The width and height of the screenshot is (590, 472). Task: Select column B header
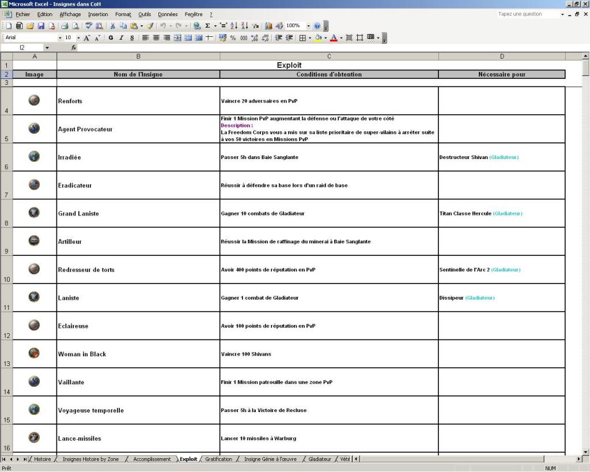point(138,56)
